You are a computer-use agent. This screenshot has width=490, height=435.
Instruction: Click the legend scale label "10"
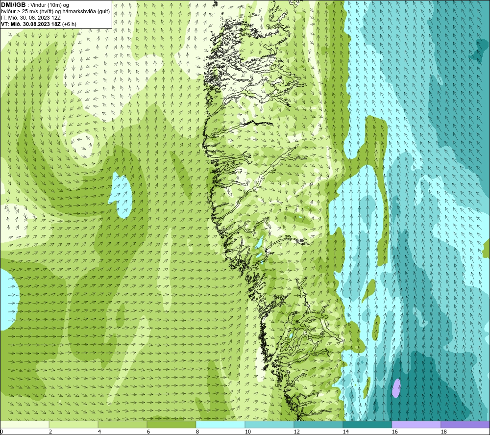[x=247, y=432]
